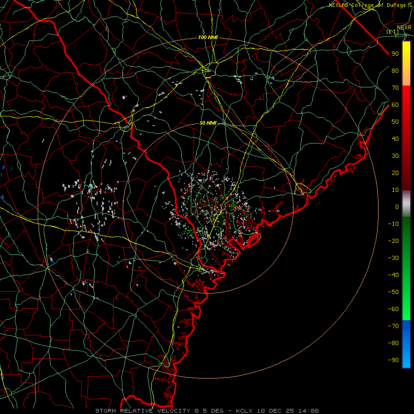Image resolution: width=414 pixels, height=414 pixels.
Task: Click the "100 NMI" range ring label
Action: (208, 38)
